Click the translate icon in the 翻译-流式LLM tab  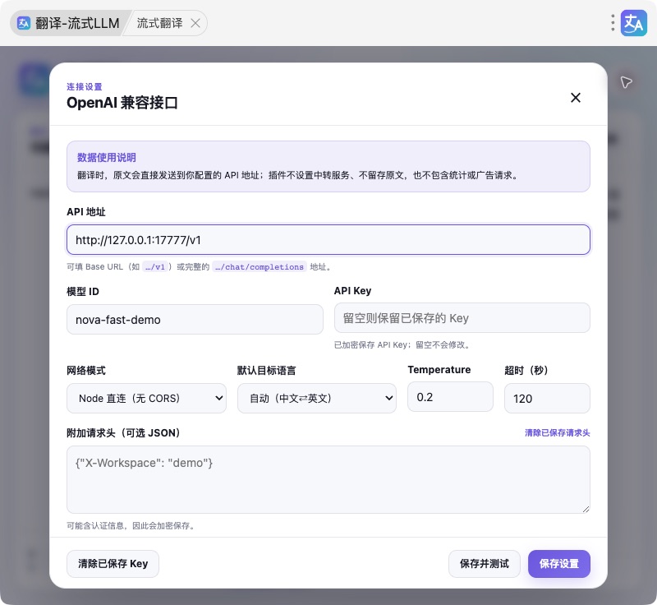(x=24, y=23)
